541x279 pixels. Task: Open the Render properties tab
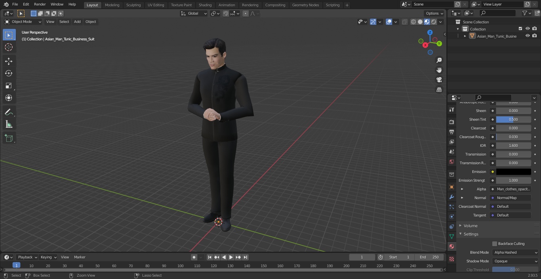pos(451,122)
